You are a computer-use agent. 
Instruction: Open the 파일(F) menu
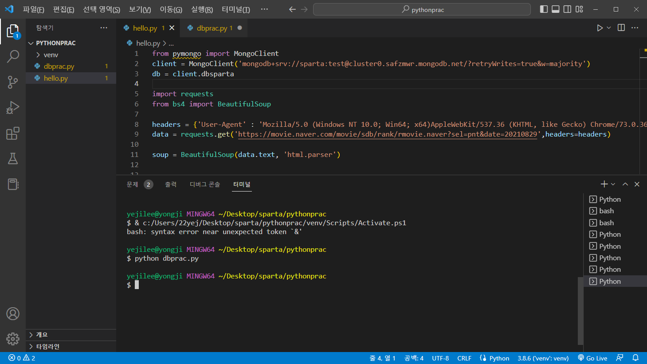click(34, 9)
